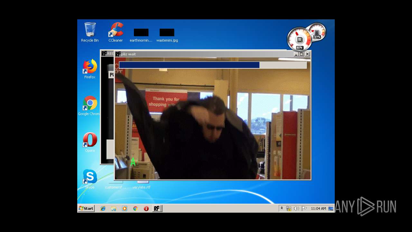412x232 pixels.
Task: Open the 11:04 AM clock
Action: pyautogui.click(x=318, y=208)
